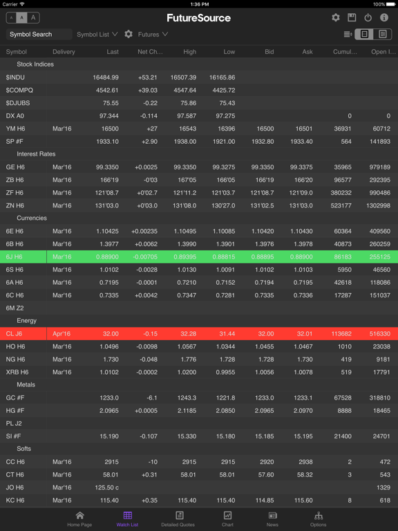Click gear icon beside Symbol List
The width and height of the screenshot is (398, 531).
click(x=129, y=34)
